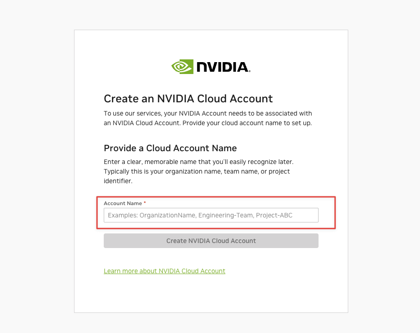Click the placeholder text starting with Examples: OrganizationName

(200, 215)
